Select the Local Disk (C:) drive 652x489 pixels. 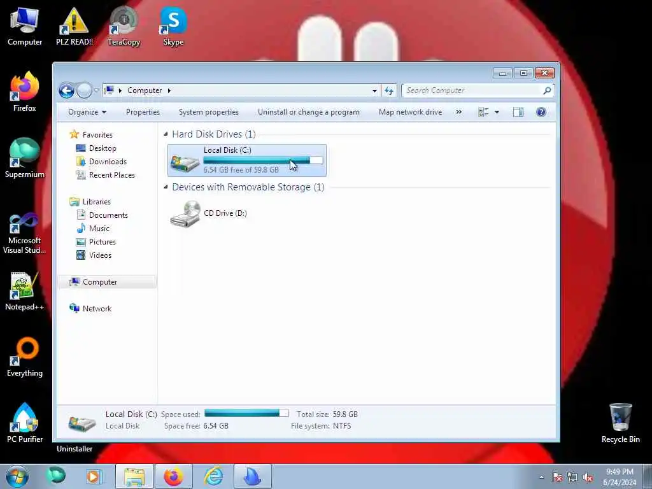pyautogui.click(x=247, y=160)
